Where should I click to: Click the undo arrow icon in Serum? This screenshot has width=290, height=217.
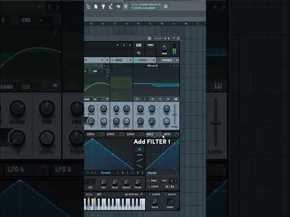coord(138,53)
